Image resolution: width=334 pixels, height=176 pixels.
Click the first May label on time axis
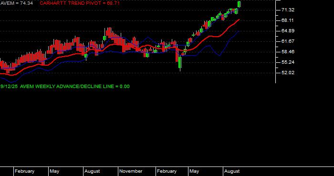[x=54, y=171]
